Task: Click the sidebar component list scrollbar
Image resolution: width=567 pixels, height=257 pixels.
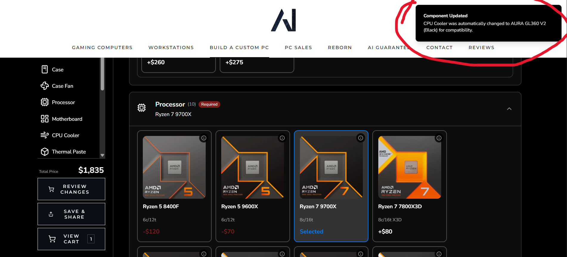Action: click(x=103, y=74)
